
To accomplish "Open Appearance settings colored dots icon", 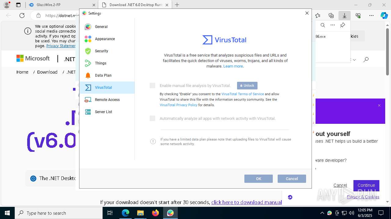I will tap(88, 39).
